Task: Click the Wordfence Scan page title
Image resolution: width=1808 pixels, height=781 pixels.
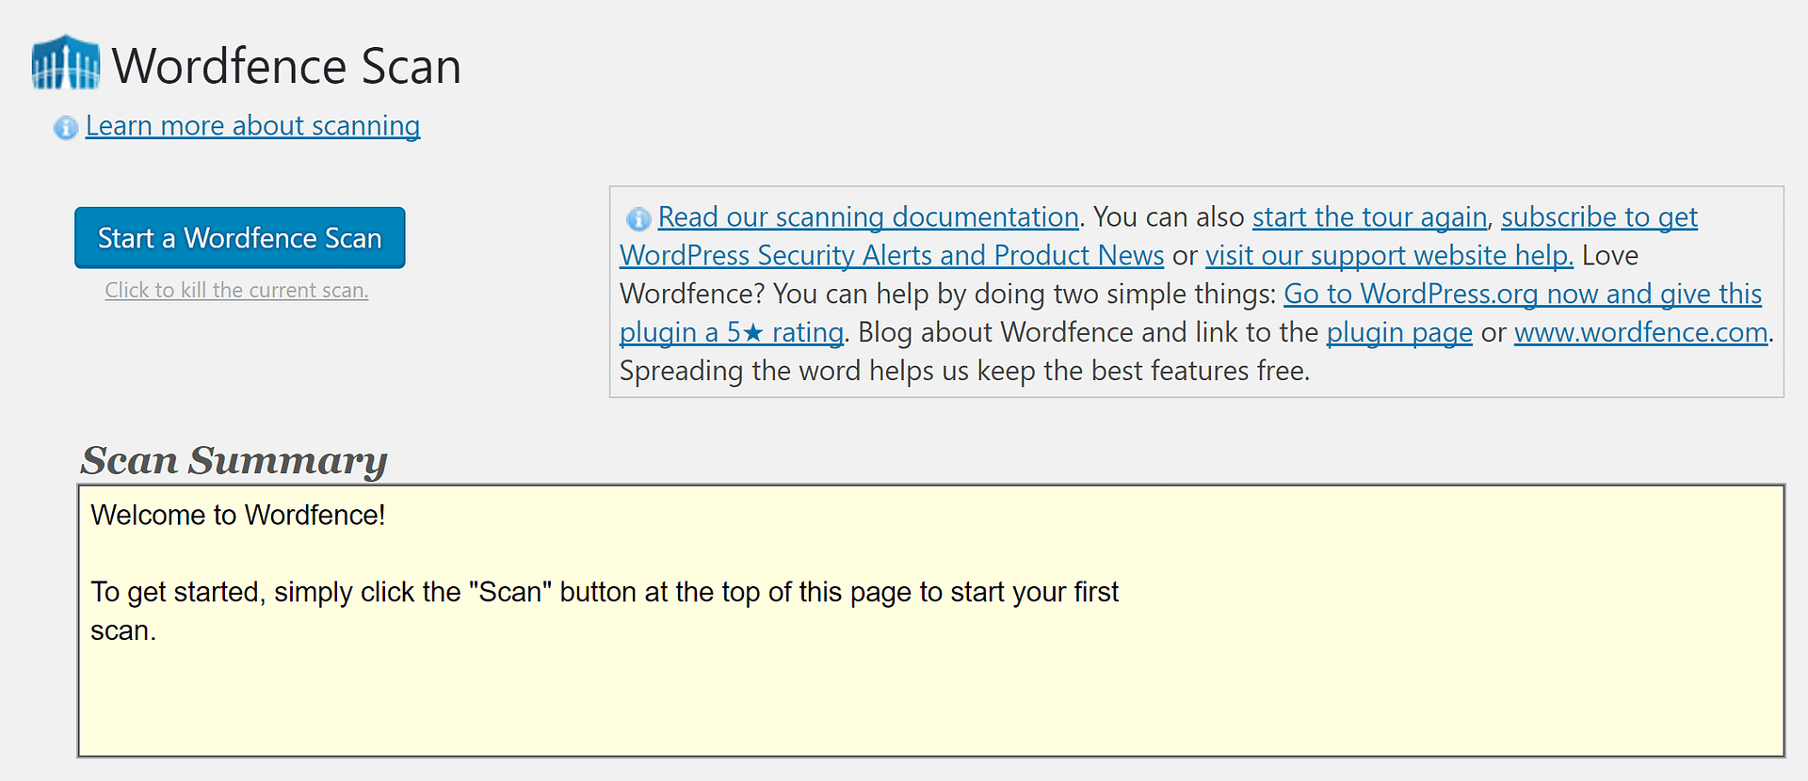Action: pos(286,66)
